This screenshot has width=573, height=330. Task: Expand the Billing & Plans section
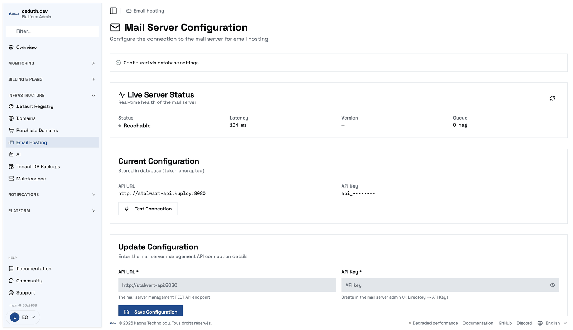[x=52, y=79]
